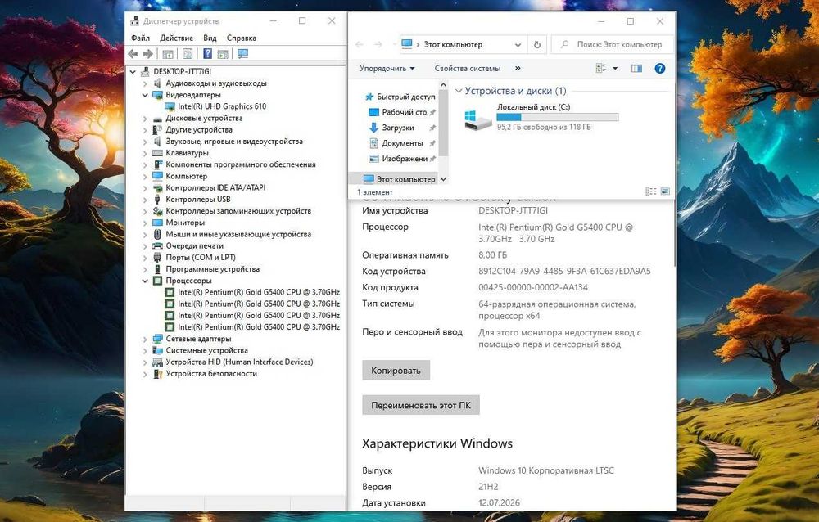Click the Локальный диск (C:) drive icon
The image size is (819, 522).
tap(478, 120)
